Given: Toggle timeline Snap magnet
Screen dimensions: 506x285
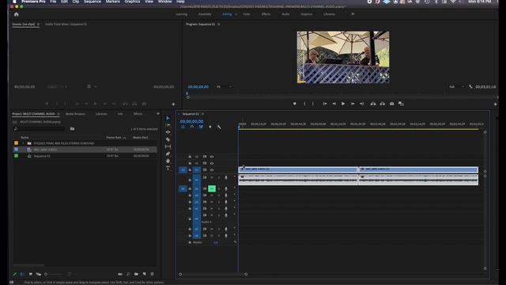Looking at the screenshot, I should [192, 127].
